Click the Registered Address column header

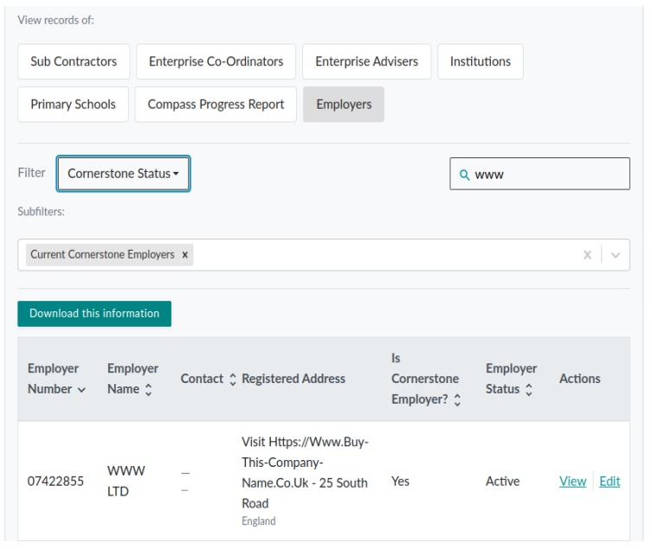[294, 379]
